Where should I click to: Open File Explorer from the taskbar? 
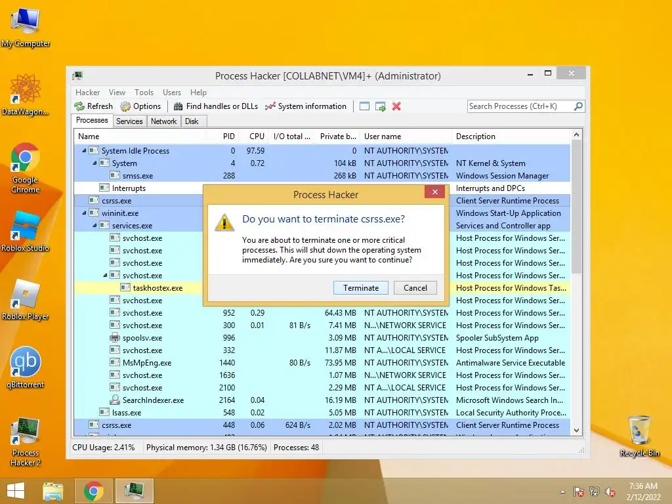click(52, 491)
